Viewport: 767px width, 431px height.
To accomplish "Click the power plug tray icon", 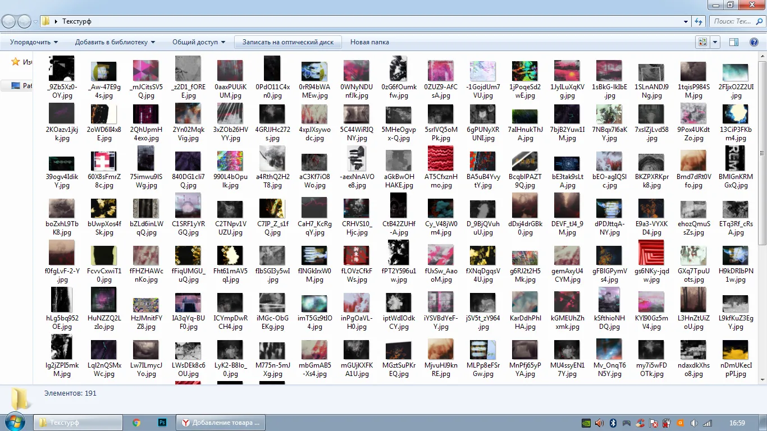I will pos(667,423).
